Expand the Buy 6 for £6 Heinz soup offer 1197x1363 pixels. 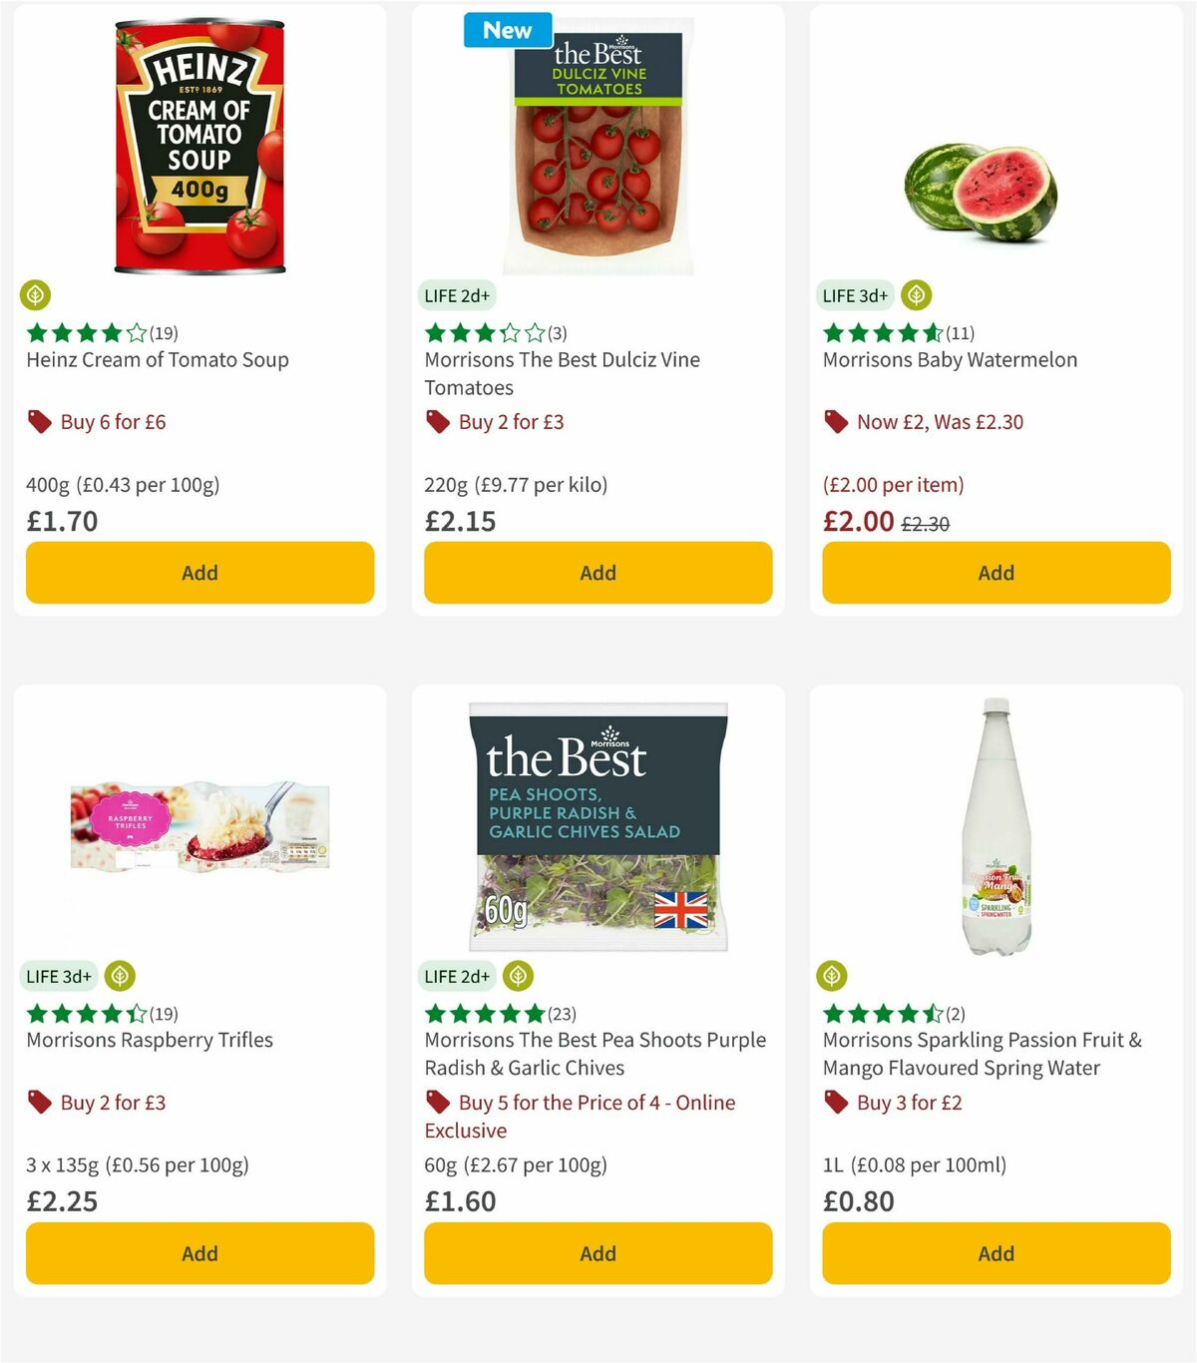click(x=112, y=421)
